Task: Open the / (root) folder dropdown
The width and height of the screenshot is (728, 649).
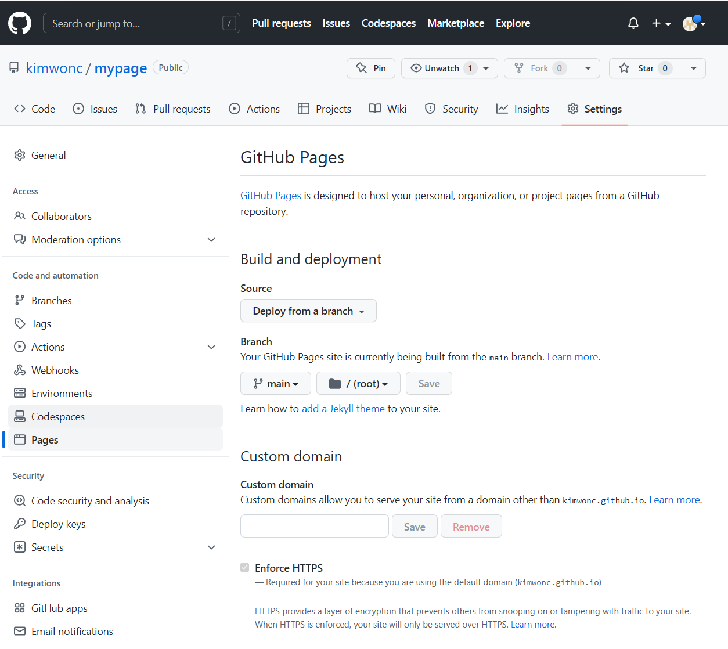Action: point(358,383)
